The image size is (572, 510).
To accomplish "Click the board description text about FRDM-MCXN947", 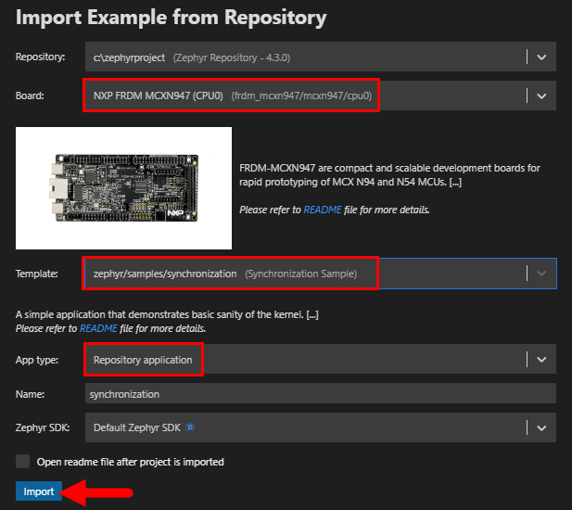I will [x=389, y=174].
